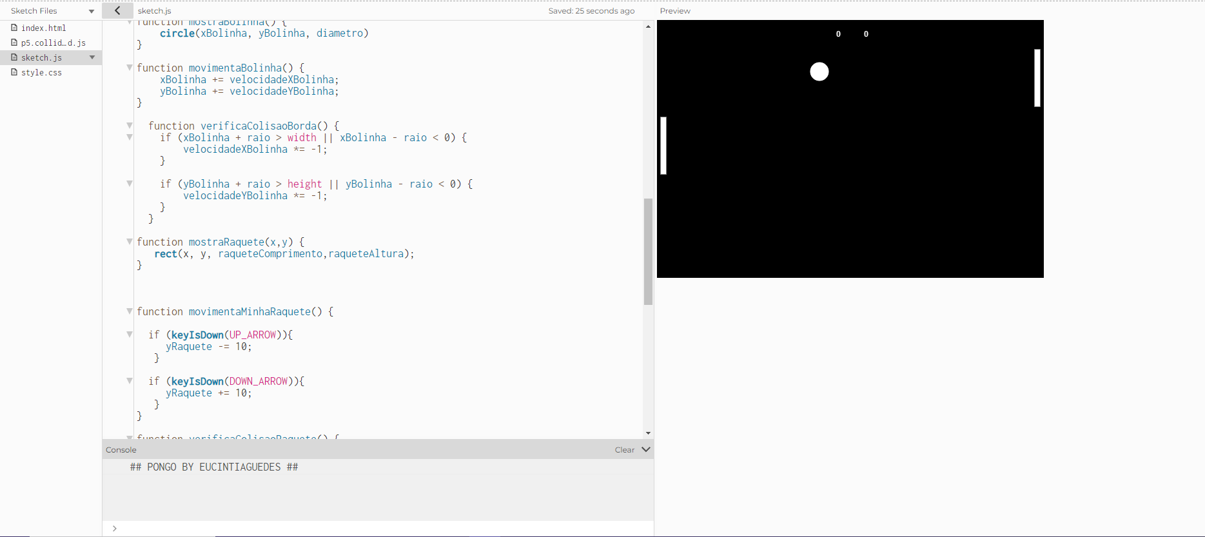This screenshot has height=537, width=1205.
Task: Click the 'velocidadeYBolinha *= -1;' line
Action: 255,195
